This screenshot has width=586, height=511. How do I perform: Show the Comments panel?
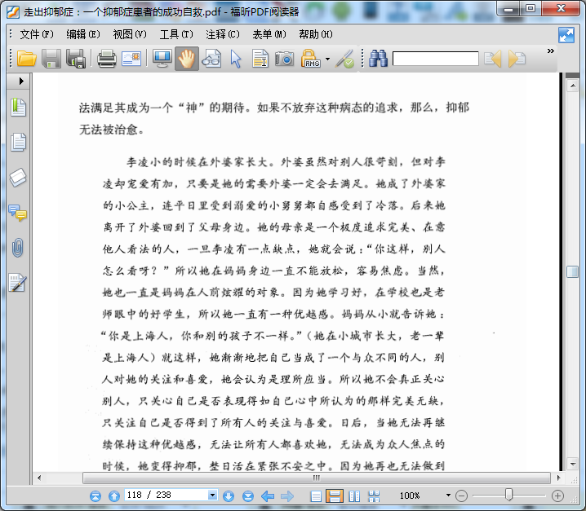18,213
